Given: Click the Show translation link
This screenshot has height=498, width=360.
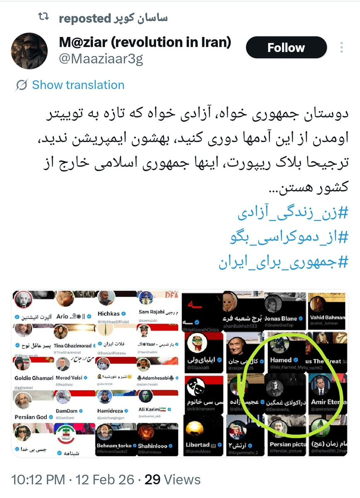Looking at the screenshot, I should coord(78,85).
